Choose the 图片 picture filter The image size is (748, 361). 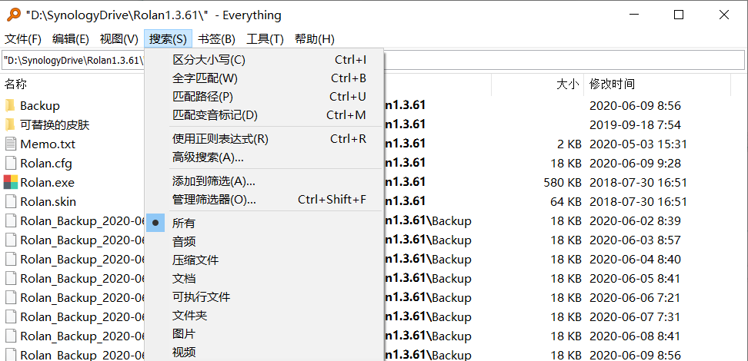point(264,334)
